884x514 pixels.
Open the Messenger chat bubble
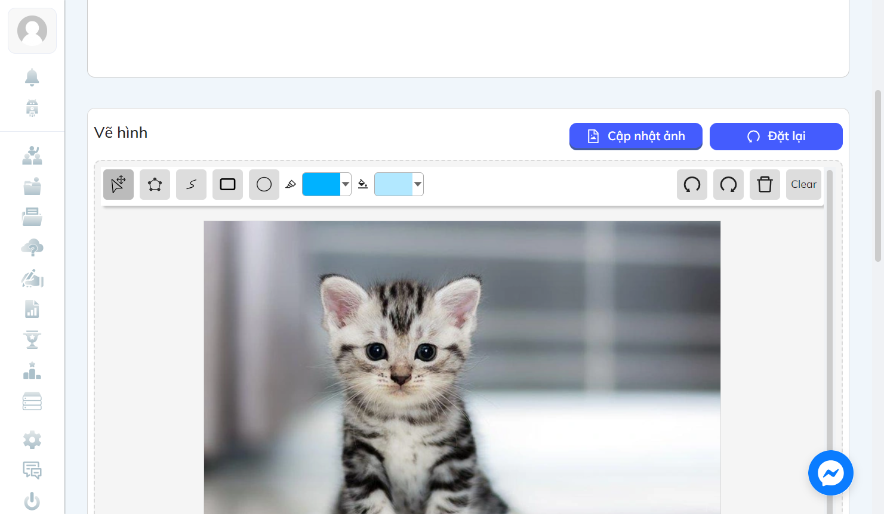coord(831,473)
